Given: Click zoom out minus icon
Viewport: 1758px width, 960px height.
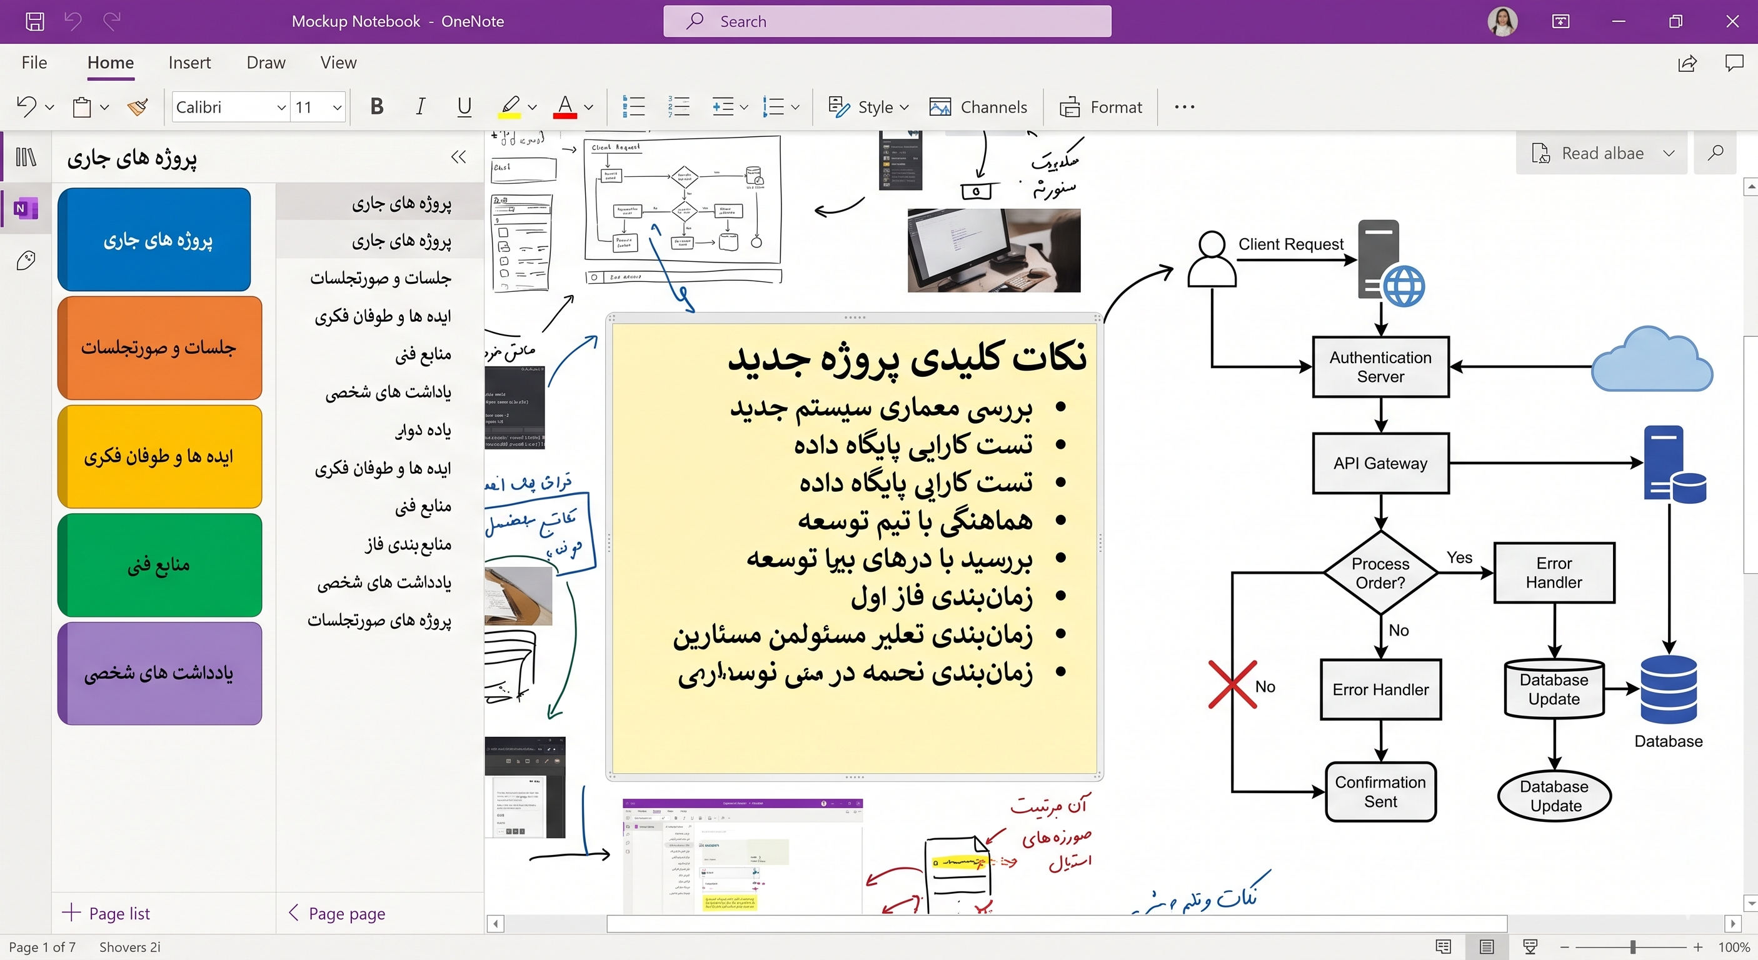Looking at the screenshot, I should [1564, 947].
